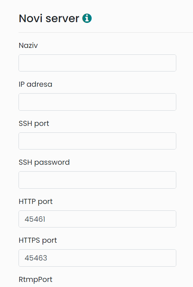Image resolution: width=193 pixels, height=287 pixels.
Task: Focus the HTTP port field showing 45461
Action: pyautogui.click(x=97, y=219)
